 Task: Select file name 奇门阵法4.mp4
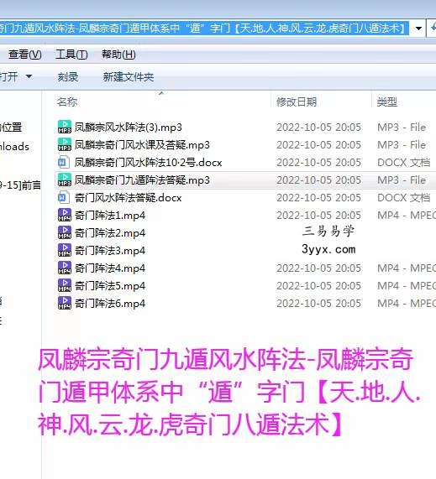[110, 268]
